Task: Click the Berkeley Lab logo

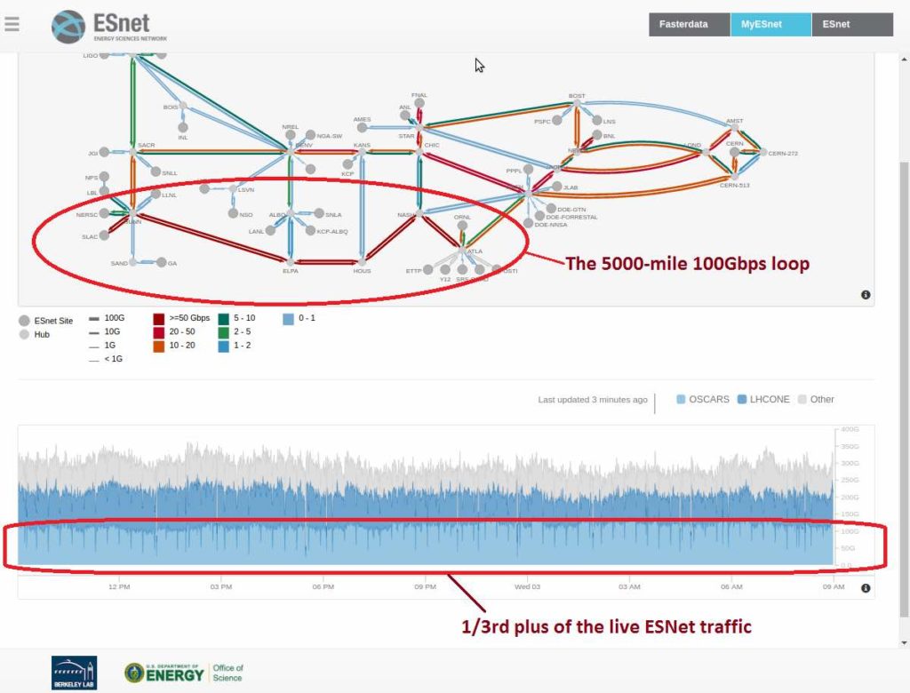Action: pos(75,673)
